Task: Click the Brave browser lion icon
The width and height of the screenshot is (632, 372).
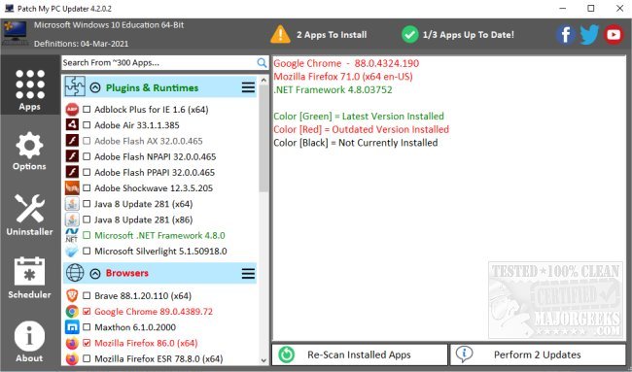Action: pos(72,295)
